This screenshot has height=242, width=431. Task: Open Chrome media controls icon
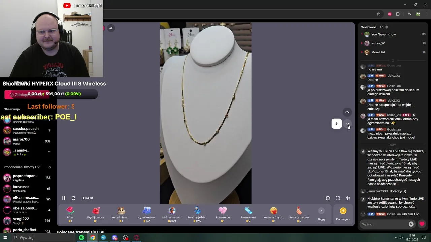409,14
